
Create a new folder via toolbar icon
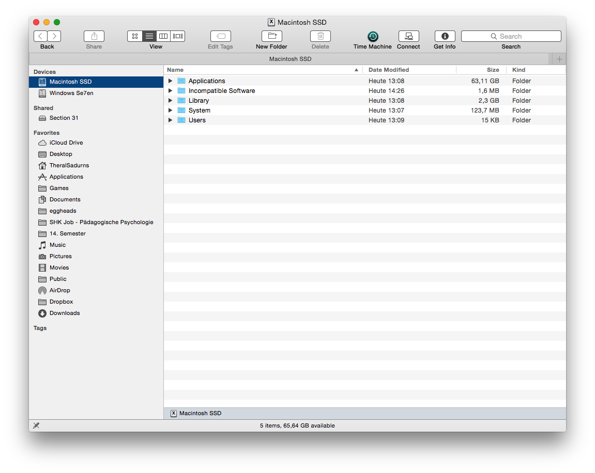[272, 36]
